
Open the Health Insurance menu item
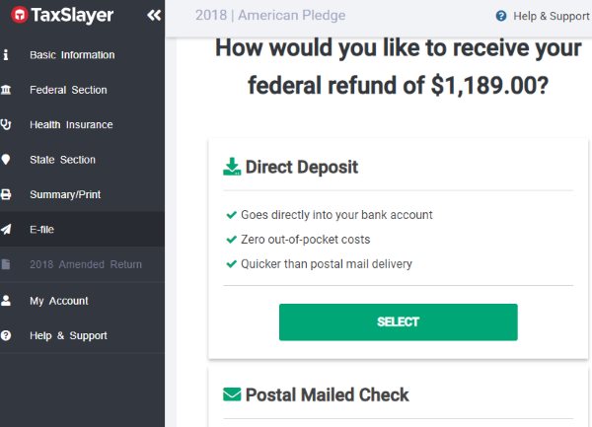coord(71,125)
